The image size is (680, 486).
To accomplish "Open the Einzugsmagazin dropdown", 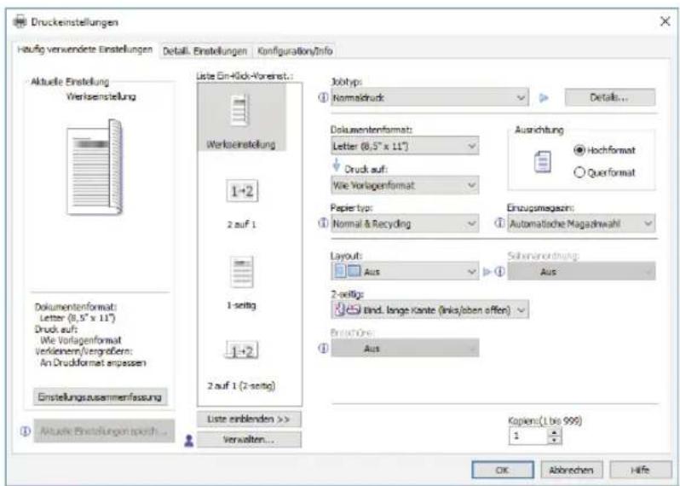I will [581, 223].
